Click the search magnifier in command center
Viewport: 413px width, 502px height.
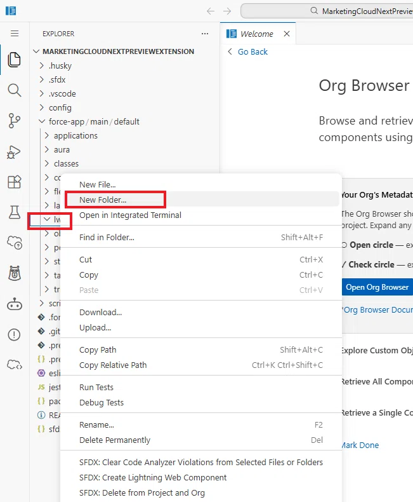click(314, 11)
